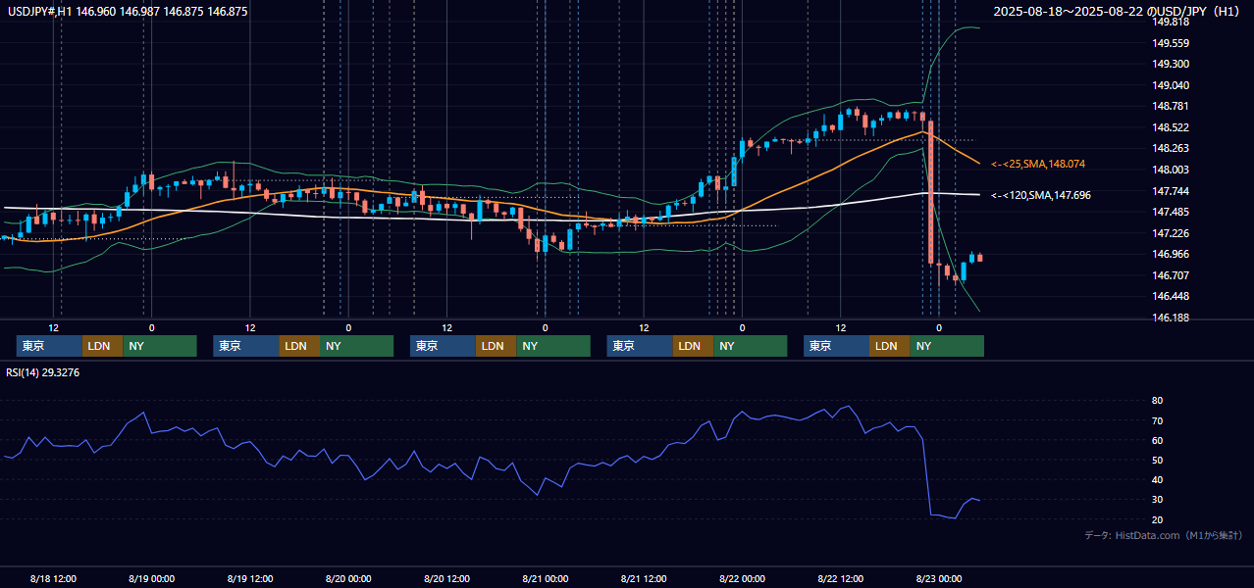
Task: Pick the 148.781 price axis value
Action: tap(1171, 107)
